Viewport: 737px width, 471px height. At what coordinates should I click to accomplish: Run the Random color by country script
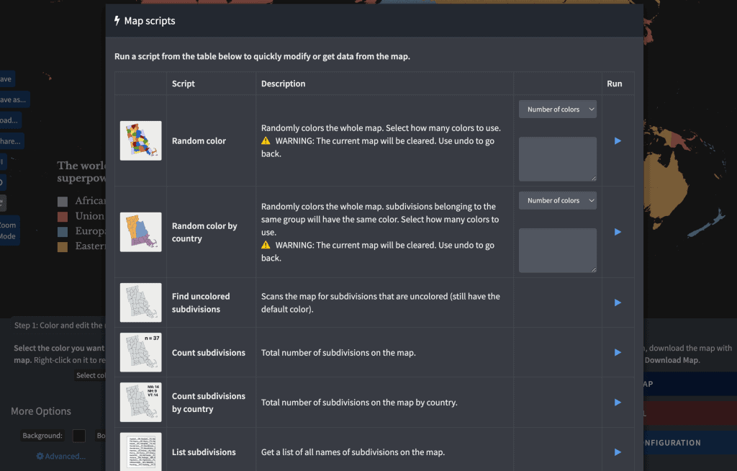[x=618, y=232]
